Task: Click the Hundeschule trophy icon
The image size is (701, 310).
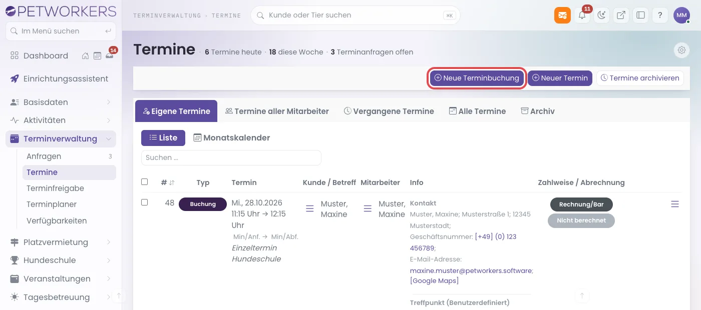Action: point(15,260)
